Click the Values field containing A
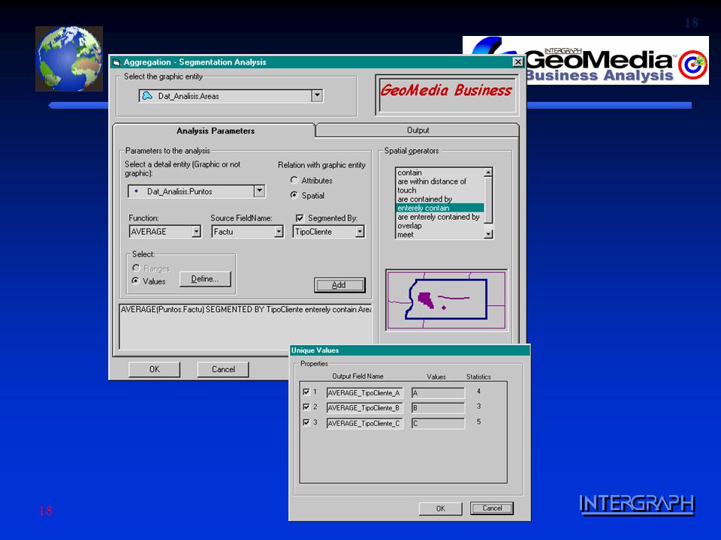The width and height of the screenshot is (721, 540). pos(438,393)
